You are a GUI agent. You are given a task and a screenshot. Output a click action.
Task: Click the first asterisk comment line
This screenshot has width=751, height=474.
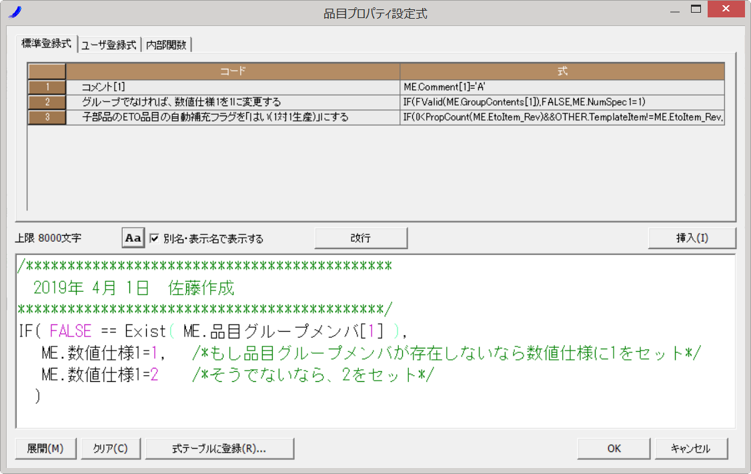coord(205,266)
